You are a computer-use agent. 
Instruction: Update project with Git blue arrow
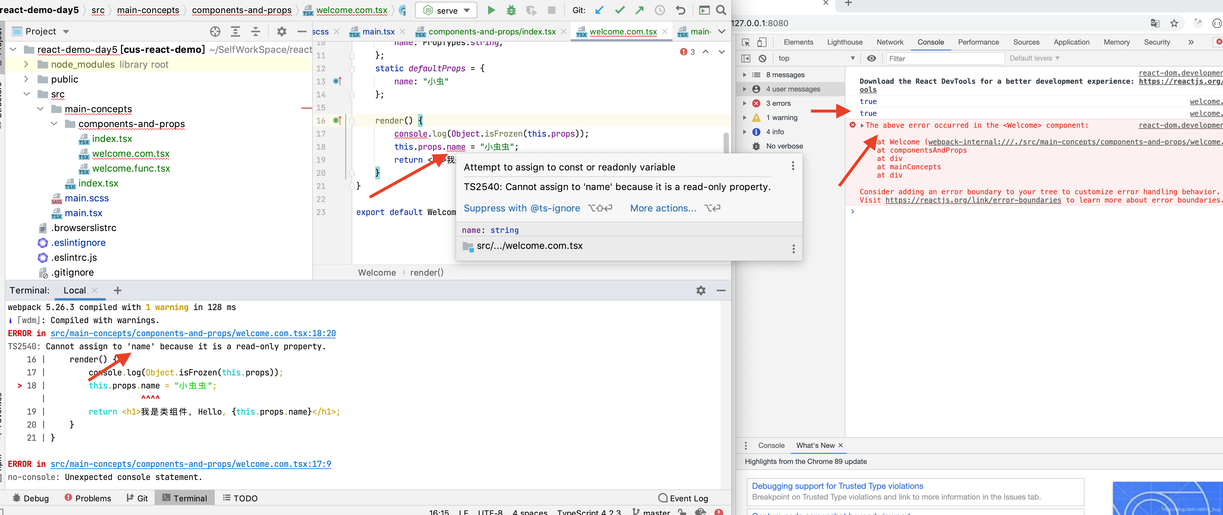[600, 10]
